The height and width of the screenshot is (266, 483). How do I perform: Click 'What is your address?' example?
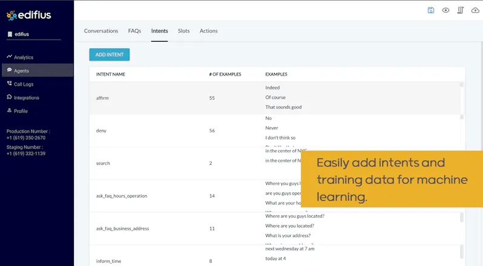click(288, 236)
